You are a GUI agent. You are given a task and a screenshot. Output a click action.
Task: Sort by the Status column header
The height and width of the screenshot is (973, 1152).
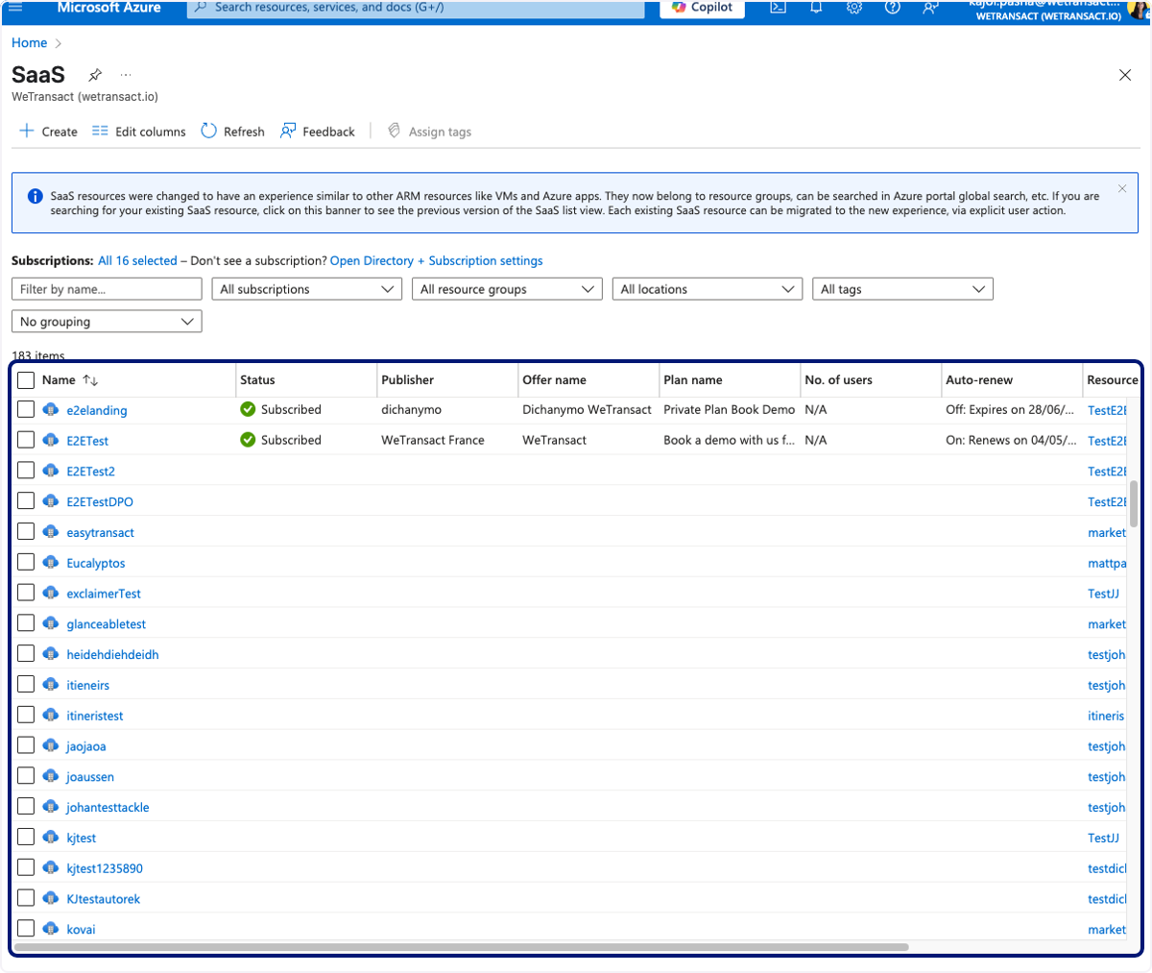pos(257,380)
